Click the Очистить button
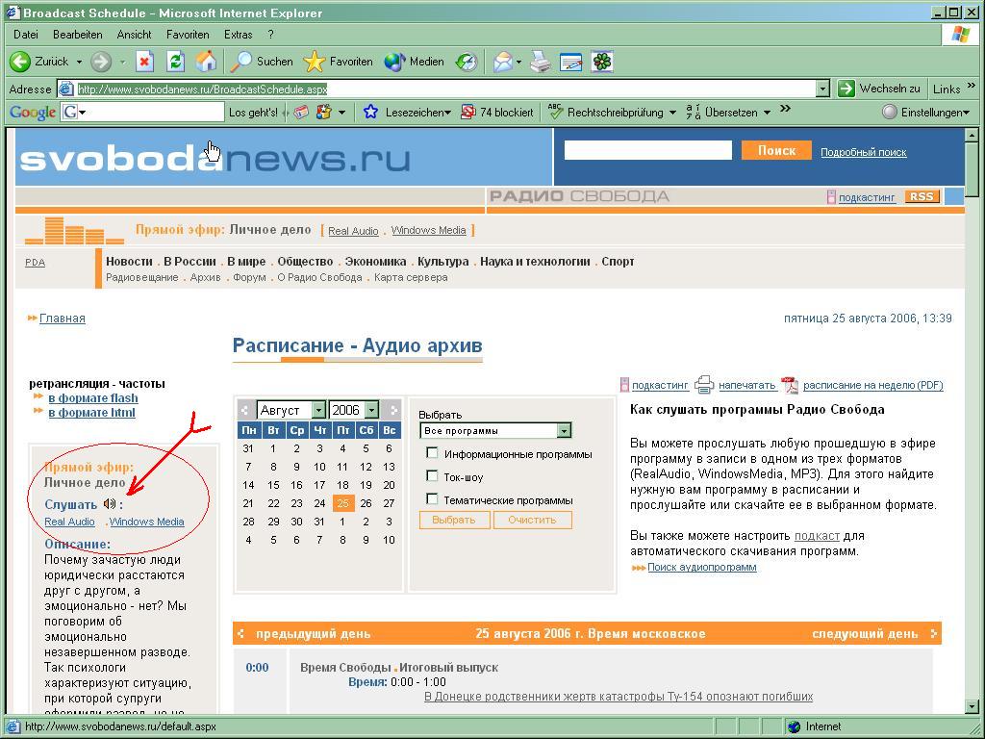Image resolution: width=985 pixels, height=739 pixels. 532,520
